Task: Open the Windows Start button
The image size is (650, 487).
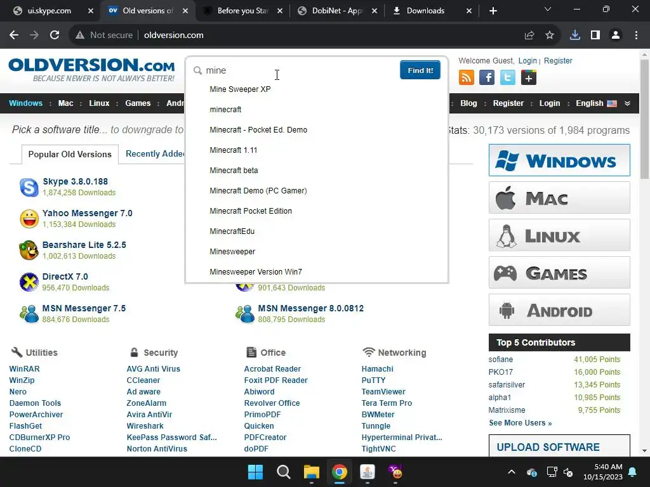Action: pos(255,472)
